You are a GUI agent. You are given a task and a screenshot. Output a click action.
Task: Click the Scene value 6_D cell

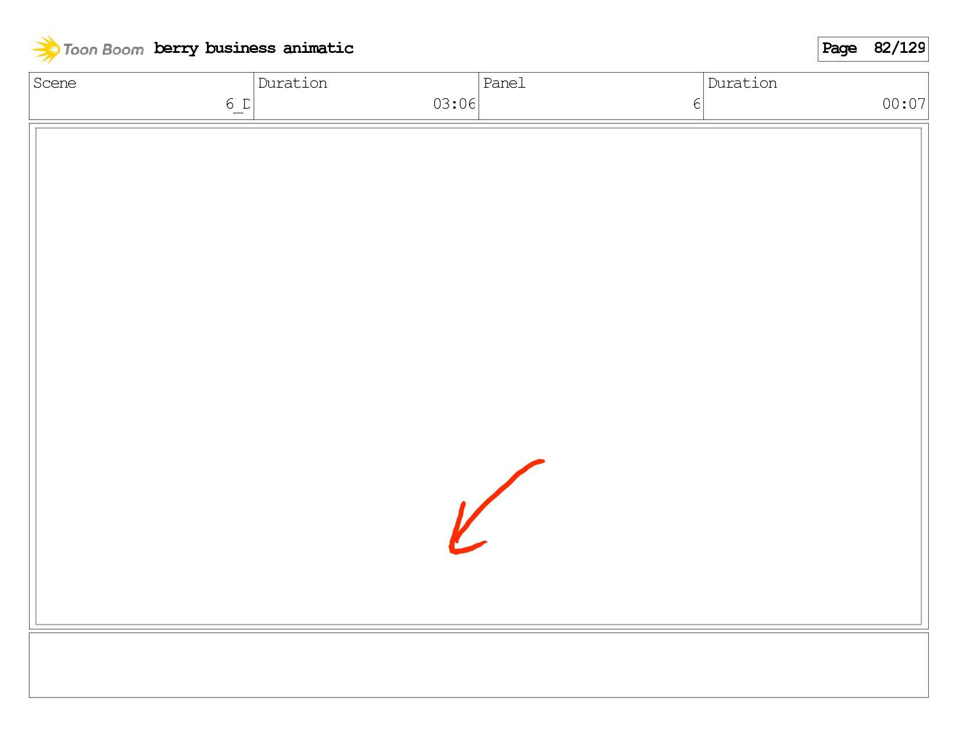point(141,96)
